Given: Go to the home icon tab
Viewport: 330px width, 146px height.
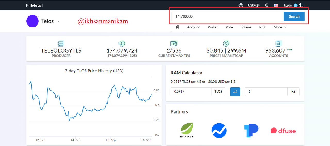Looking at the screenshot, I should pos(177,27).
